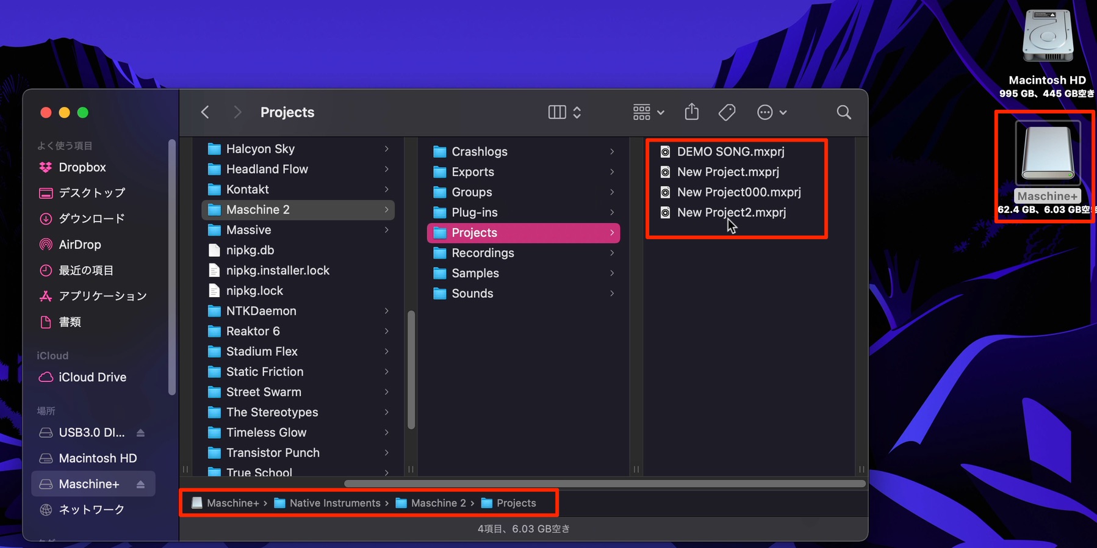Click the Finder search magnifier icon
The image size is (1097, 548).
tap(844, 112)
